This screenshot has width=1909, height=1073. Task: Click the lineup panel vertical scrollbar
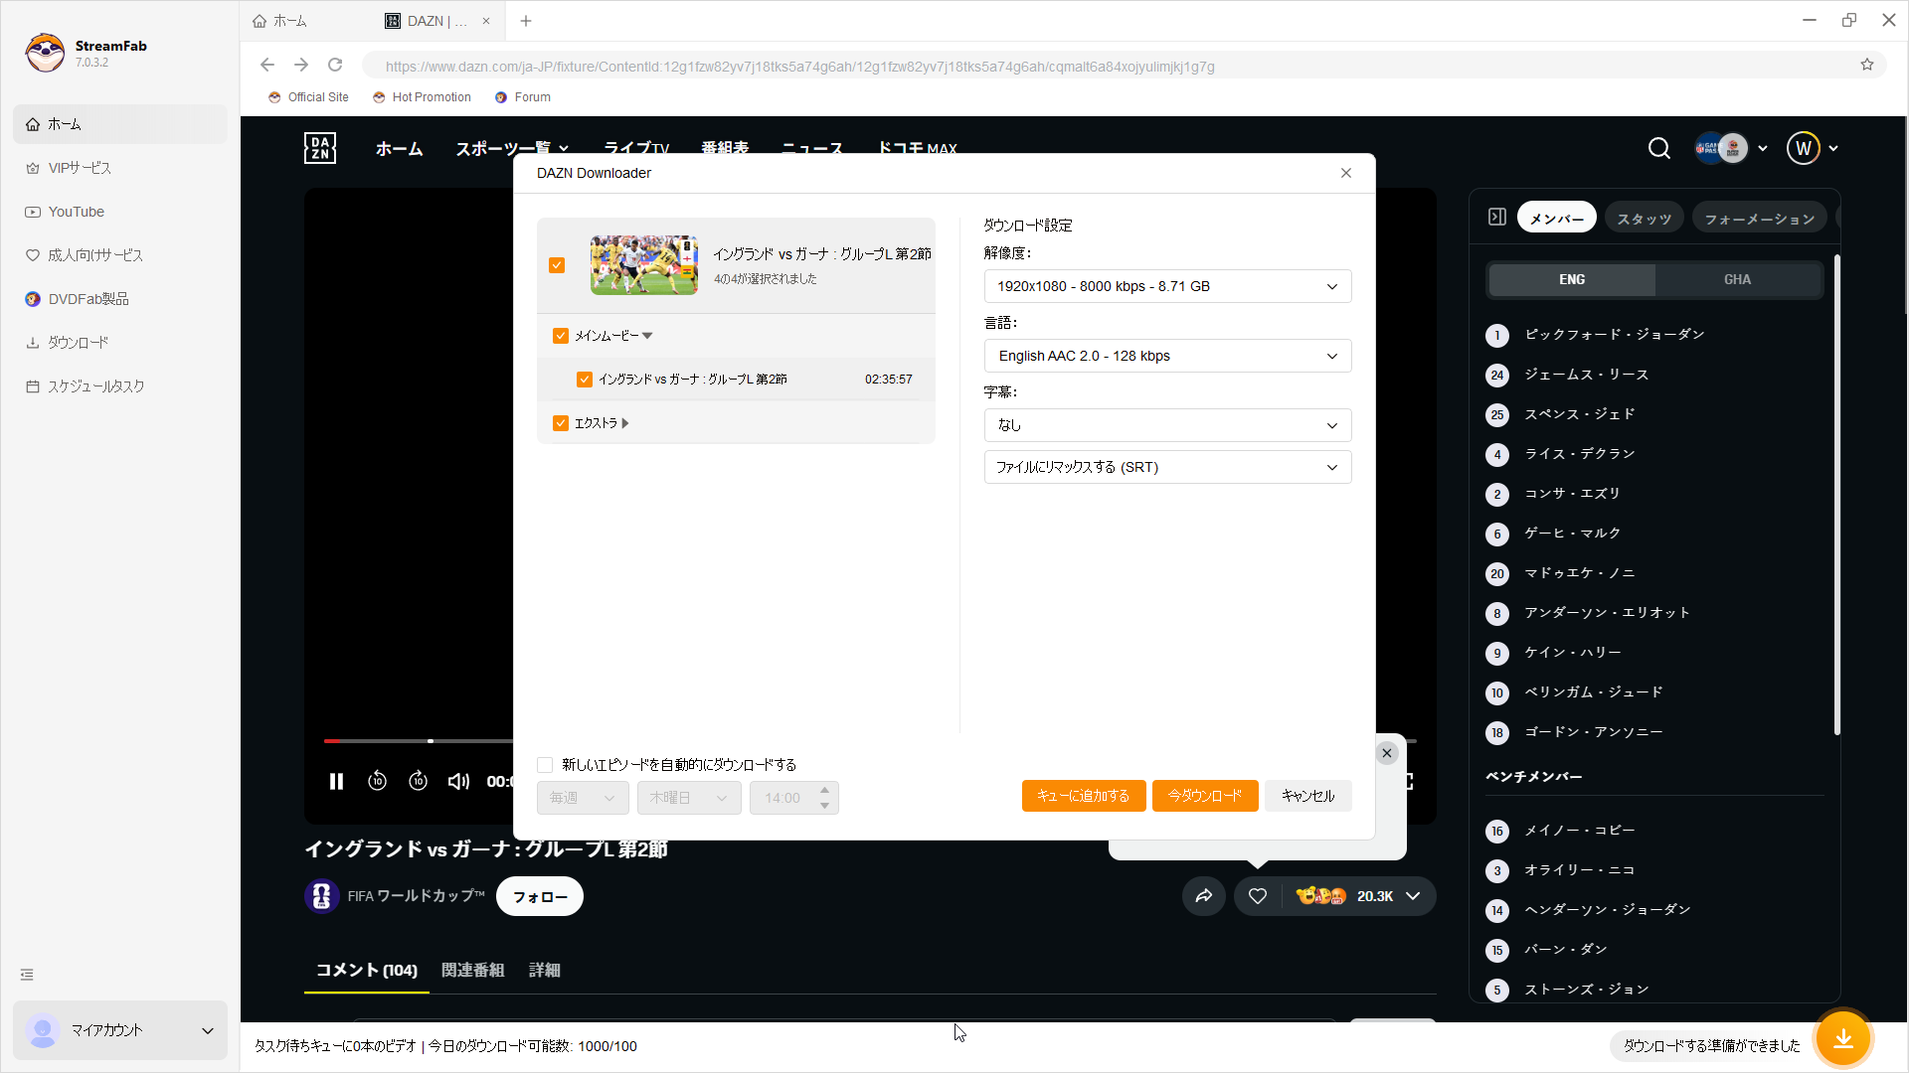coord(1836,495)
